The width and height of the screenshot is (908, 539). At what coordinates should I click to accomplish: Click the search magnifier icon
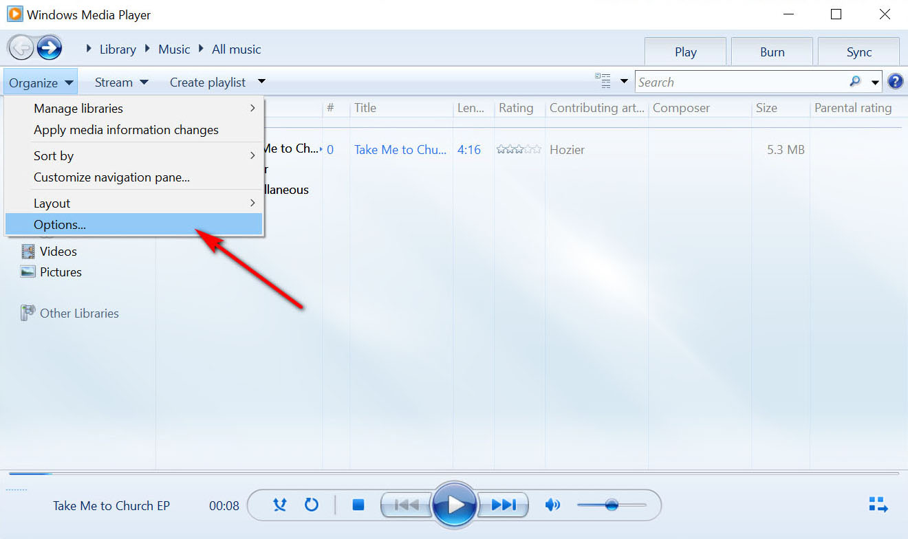[x=855, y=81]
